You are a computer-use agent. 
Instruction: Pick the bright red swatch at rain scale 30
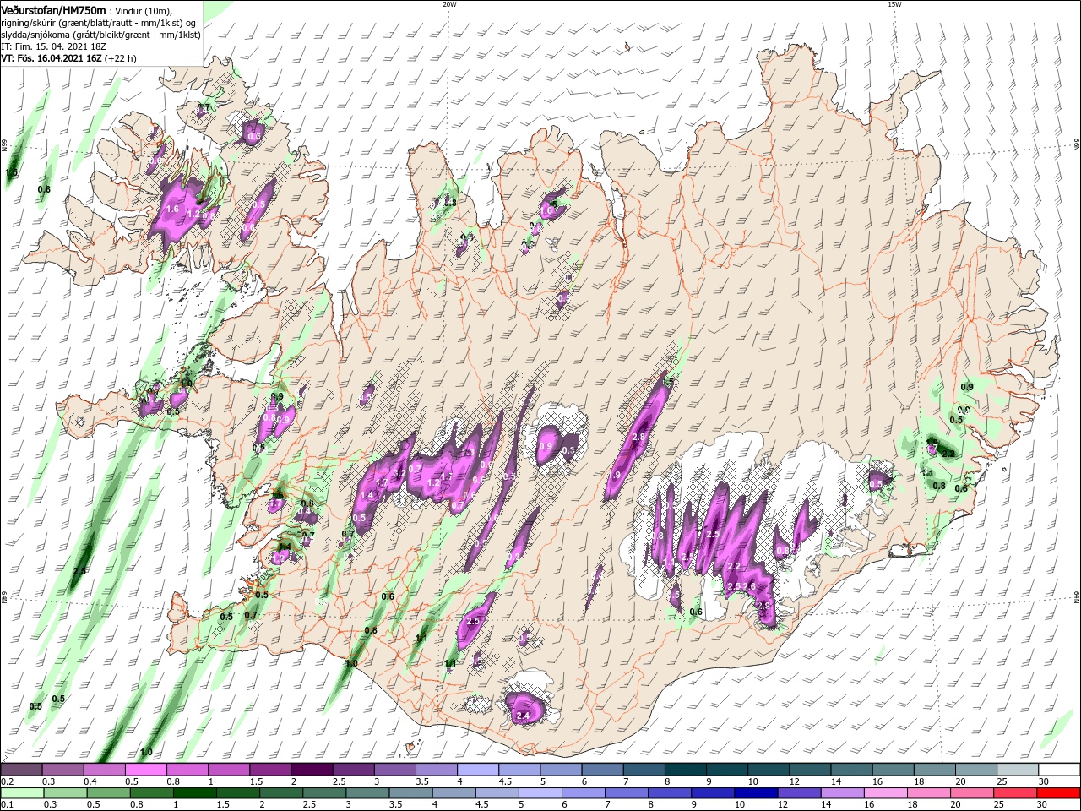coord(1058,793)
